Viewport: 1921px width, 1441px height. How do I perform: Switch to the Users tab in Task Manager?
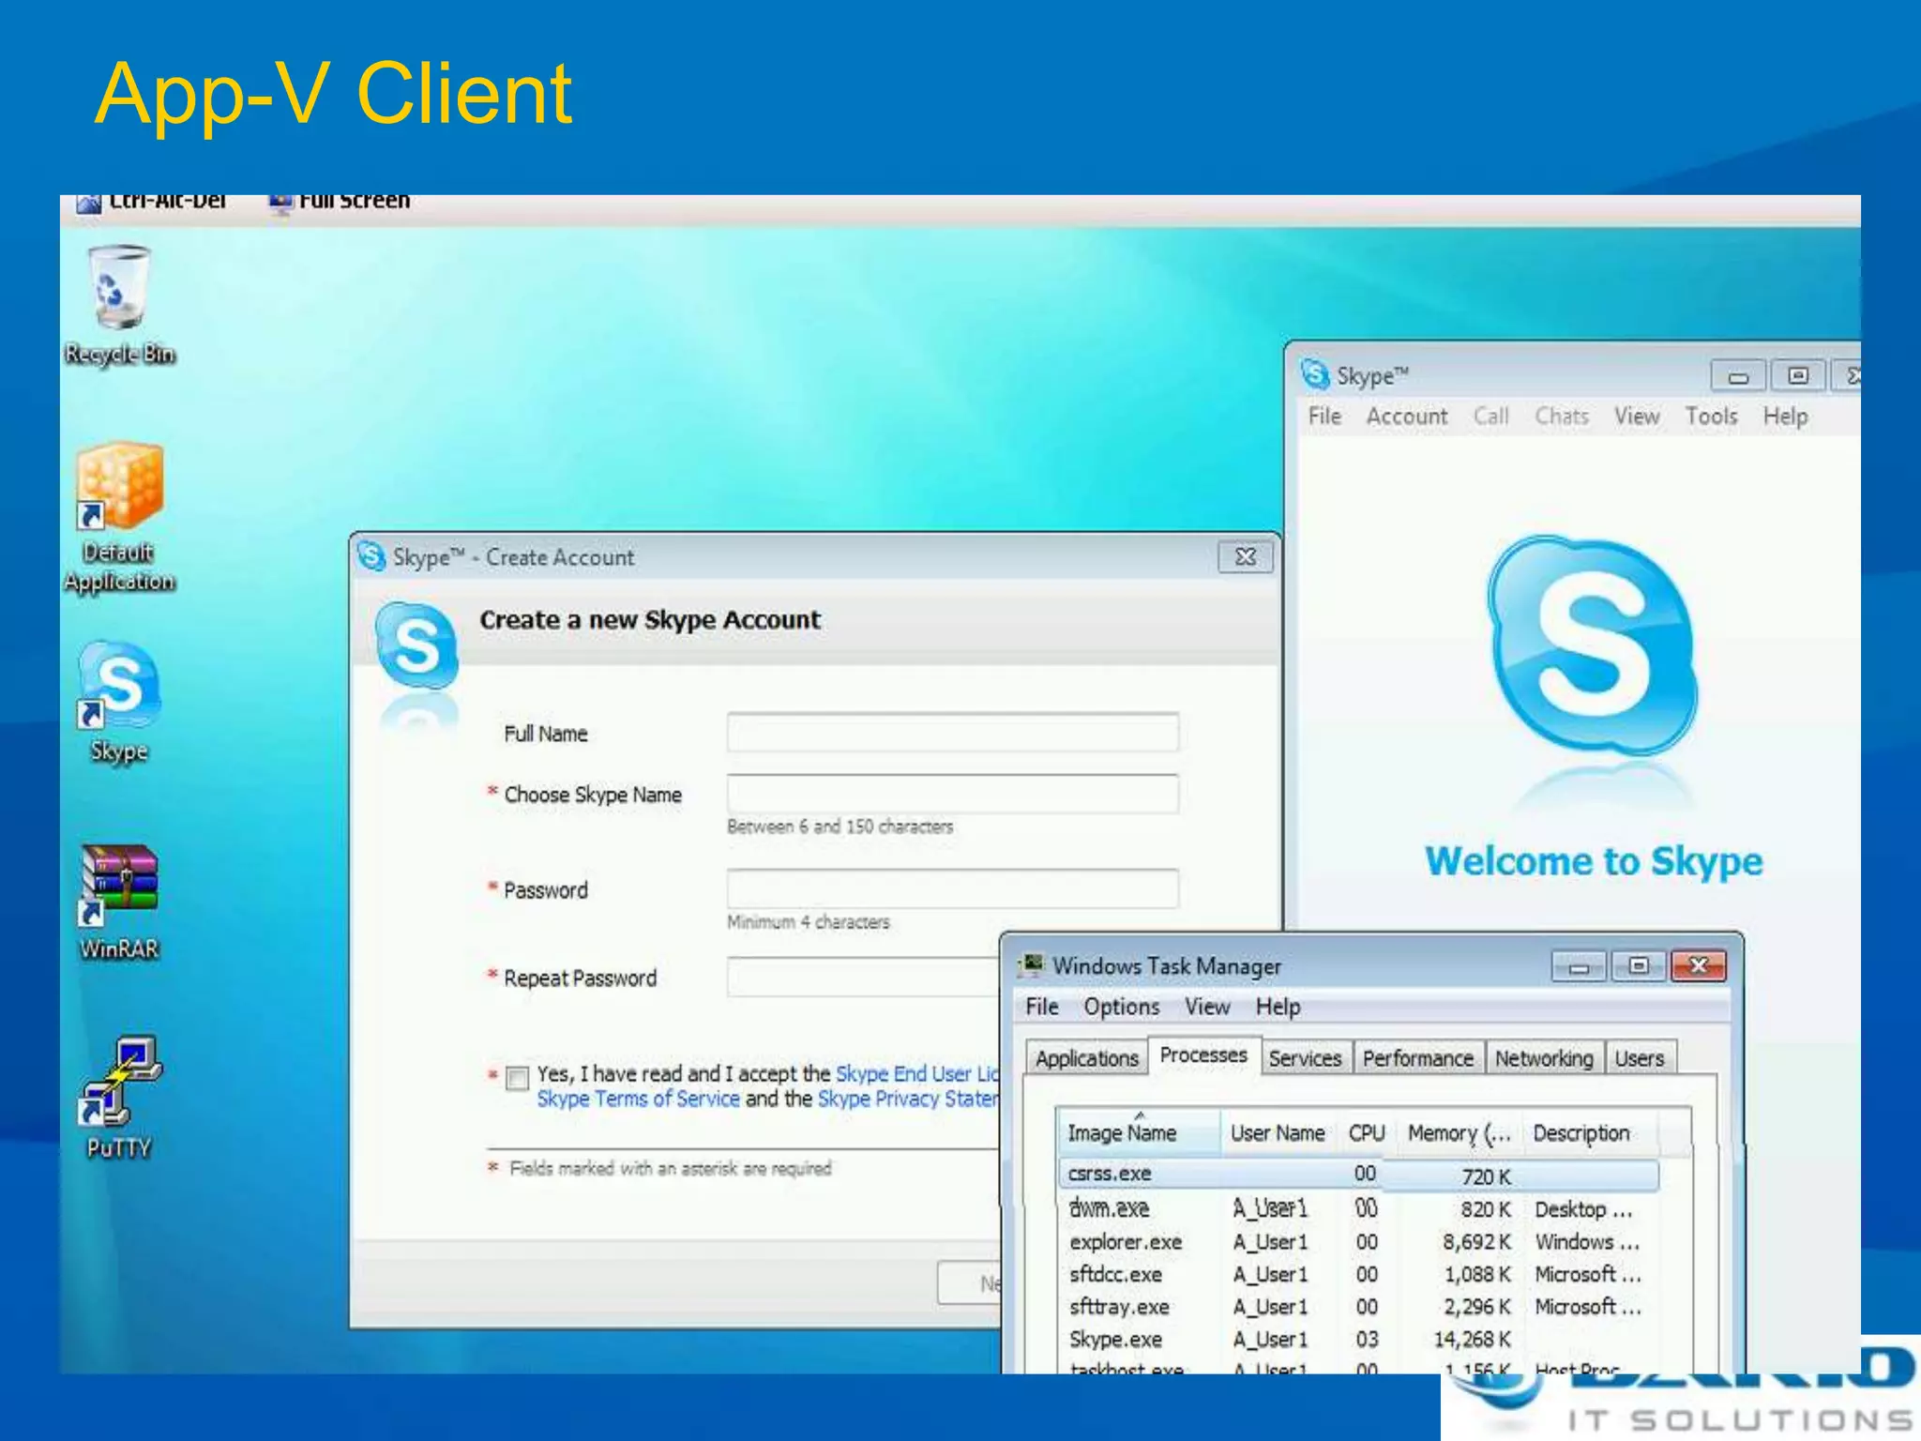[x=1639, y=1058]
